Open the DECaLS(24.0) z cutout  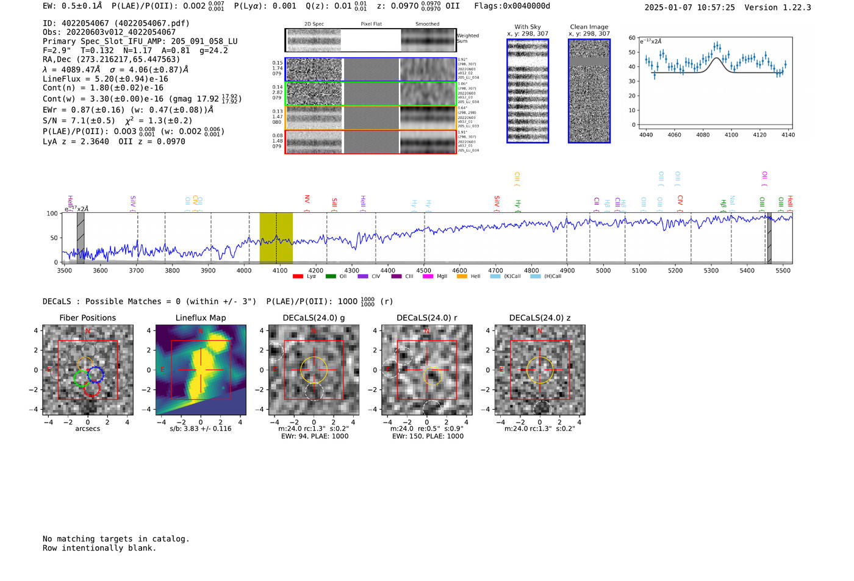540,369
